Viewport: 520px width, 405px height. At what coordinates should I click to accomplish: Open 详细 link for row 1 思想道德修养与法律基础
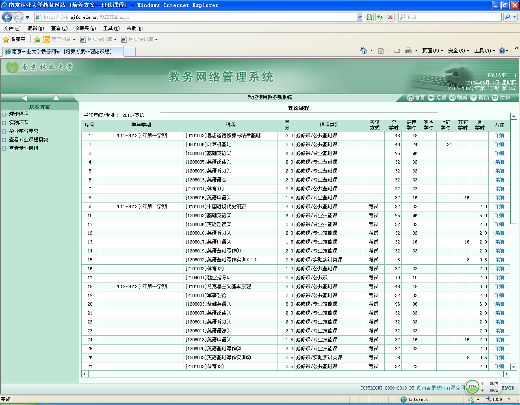pyautogui.click(x=499, y=136)
